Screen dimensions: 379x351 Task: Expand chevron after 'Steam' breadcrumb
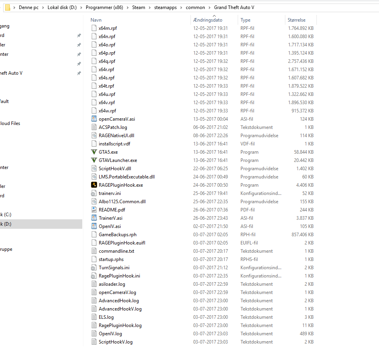[150, 7]
